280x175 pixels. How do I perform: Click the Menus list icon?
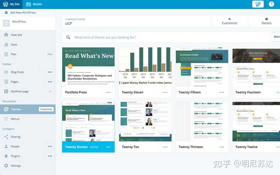click(x=6, y=119)
